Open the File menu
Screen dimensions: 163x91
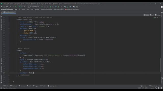pyautogui.click(x=5, y=4)
